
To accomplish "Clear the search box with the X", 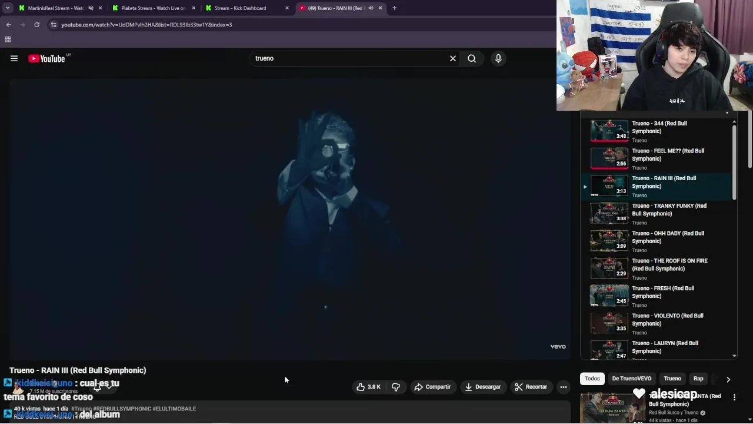I will 453,58.
